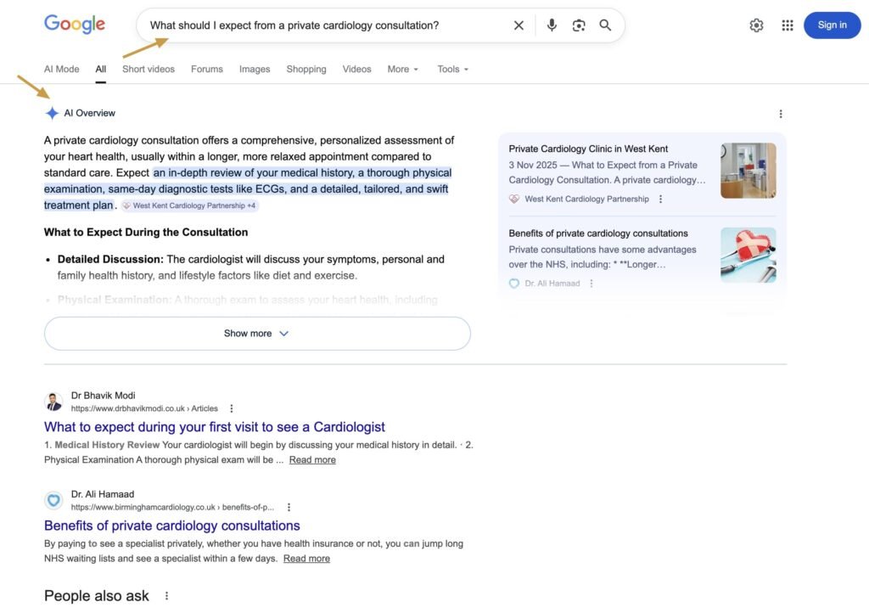Open the AI Overview options menu
869x613 pixels.
pyautogui.click(x=780, y=113)
